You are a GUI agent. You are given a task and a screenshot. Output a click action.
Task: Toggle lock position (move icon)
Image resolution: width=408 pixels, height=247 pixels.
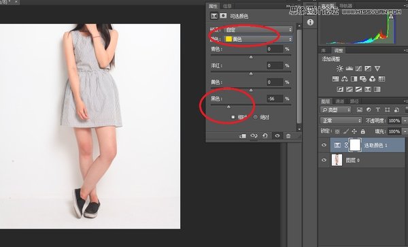(x=354, y=131)
